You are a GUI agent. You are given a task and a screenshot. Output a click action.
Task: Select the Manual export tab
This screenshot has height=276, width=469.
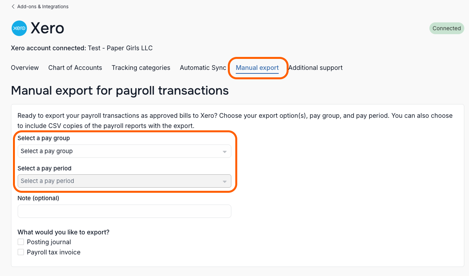[257, 68]
